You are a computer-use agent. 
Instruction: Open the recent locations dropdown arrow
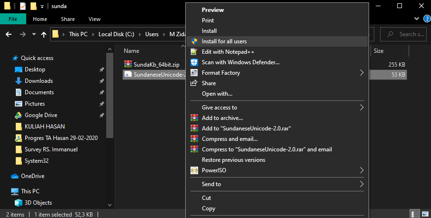[x=34, y=34]
